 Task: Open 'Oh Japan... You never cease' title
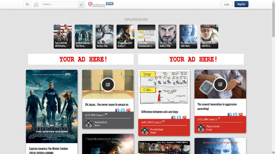click(x=107, y=105)
